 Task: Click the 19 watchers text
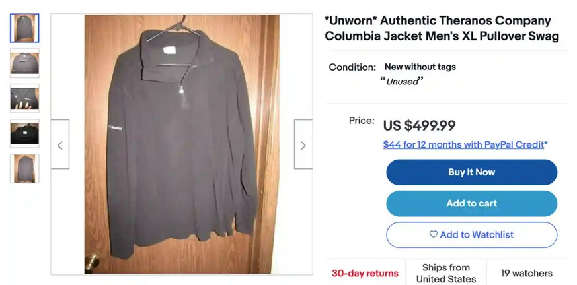[x=526, y=274]
